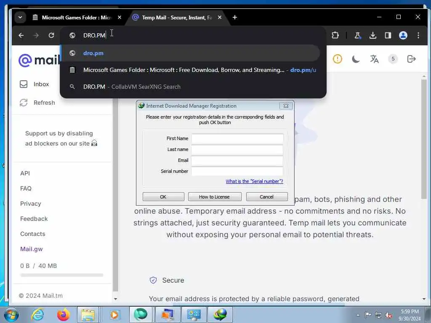
Task: Open the FAQ sidebar link
Action: coord(26,188)
